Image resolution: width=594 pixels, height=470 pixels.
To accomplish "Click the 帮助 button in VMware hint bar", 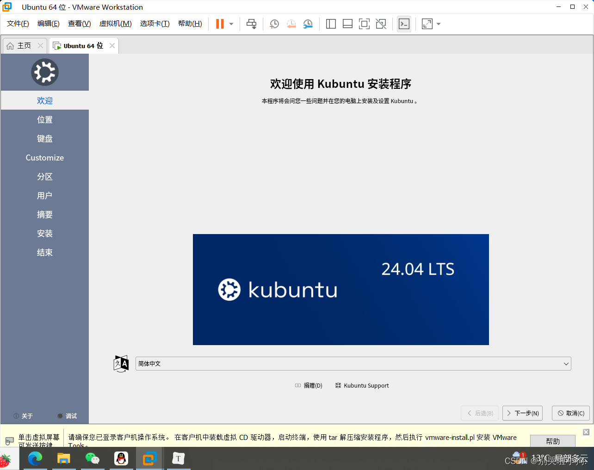I will 553,441.
